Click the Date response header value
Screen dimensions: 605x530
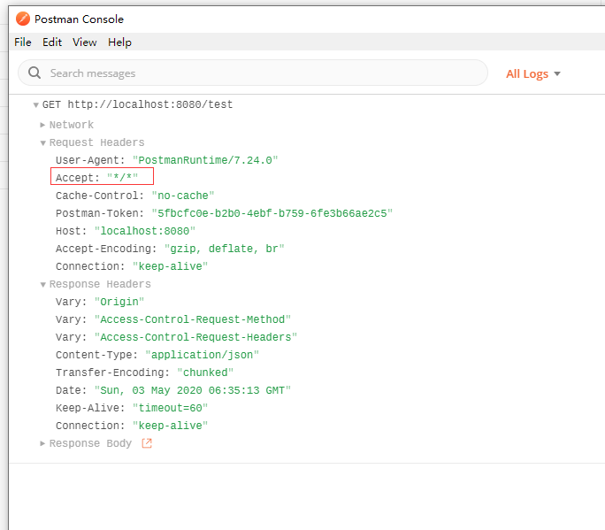(192, 390)
